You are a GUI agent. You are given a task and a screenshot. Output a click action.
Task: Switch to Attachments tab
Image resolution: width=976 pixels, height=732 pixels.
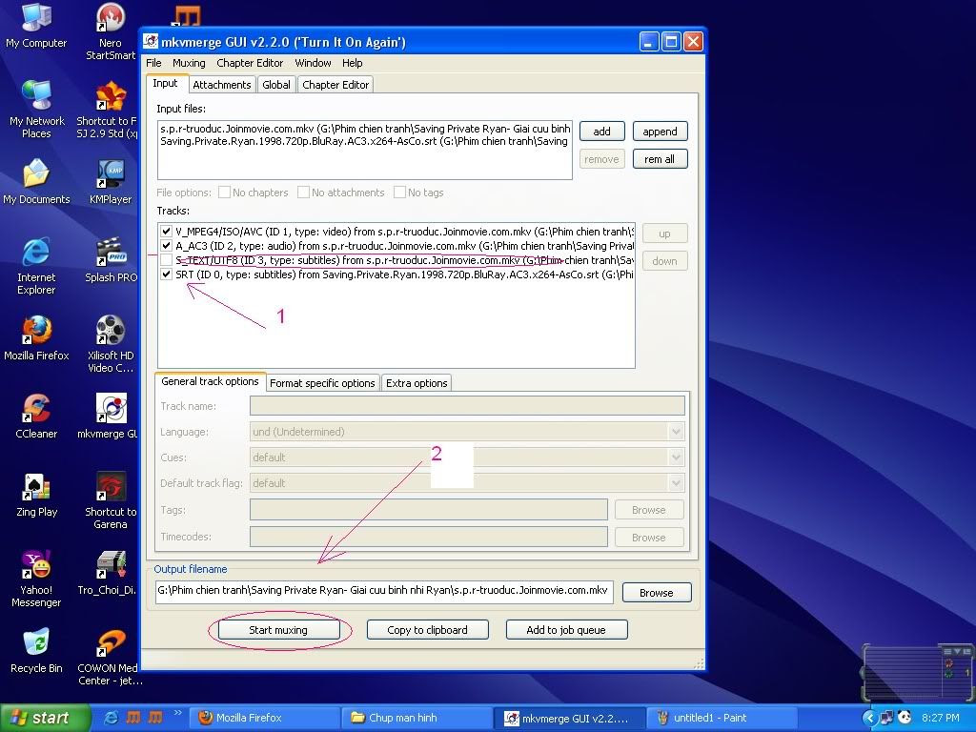point(221,85)
